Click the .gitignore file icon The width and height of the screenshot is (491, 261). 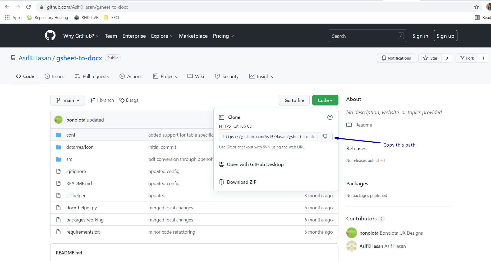pyautogui.click(x=58, y=171)
